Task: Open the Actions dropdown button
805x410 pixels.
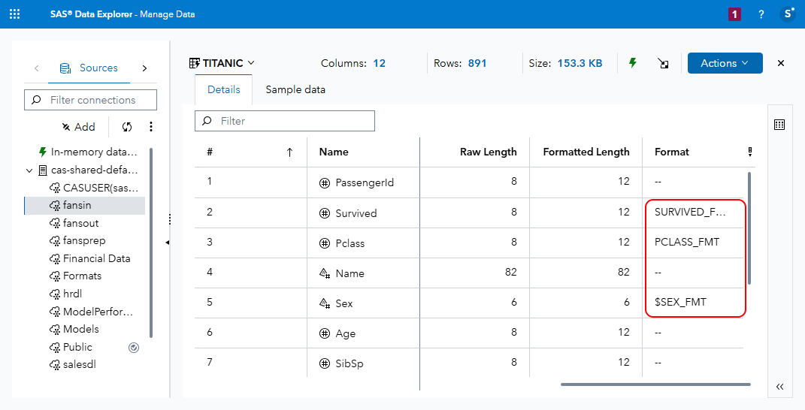Action: [x=725, y=63]
